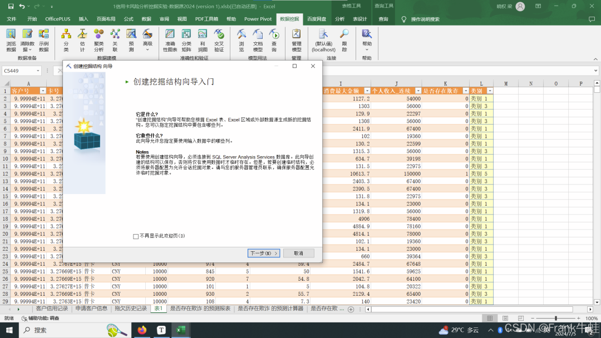Image resolution: width=601 pixels, height=338 pixels.
Task: Select the 客户信用记录 sheet tab
Action: tap(52, 309)
